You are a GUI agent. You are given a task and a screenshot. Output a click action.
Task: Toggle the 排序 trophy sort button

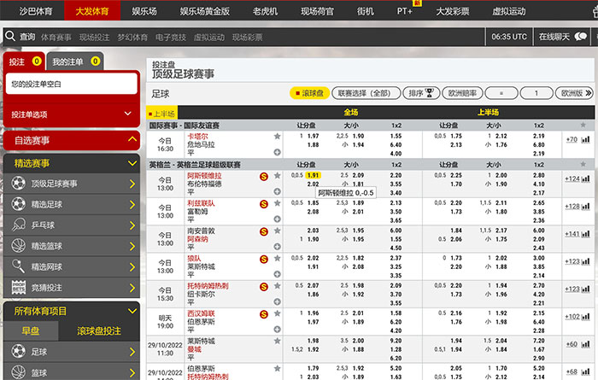point(421,93)
